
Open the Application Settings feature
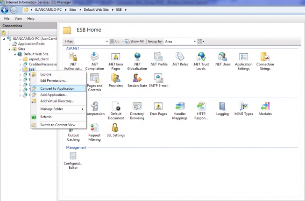coord(243,61)
